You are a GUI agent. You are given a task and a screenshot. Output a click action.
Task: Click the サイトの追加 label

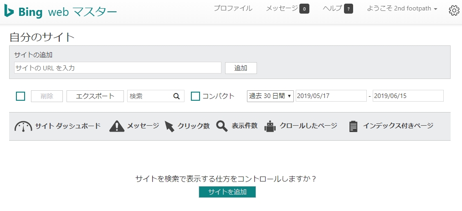coord(33,54)
